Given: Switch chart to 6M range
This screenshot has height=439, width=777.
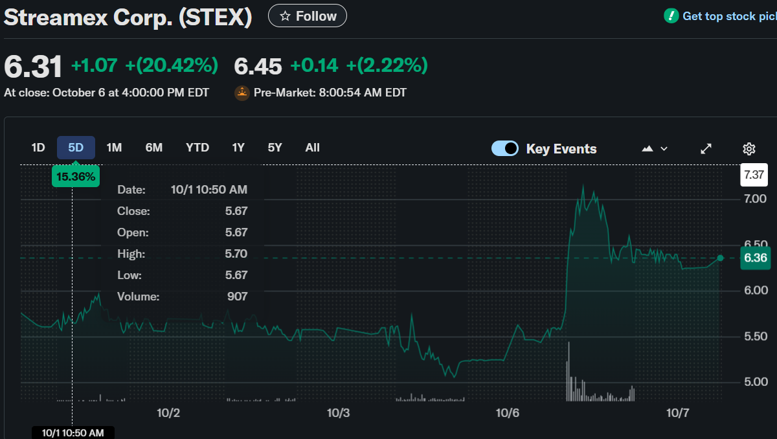Looking at the screenshot, I should 154,148.
